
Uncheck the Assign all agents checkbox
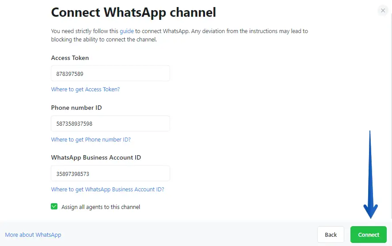[x=54, y=206]
